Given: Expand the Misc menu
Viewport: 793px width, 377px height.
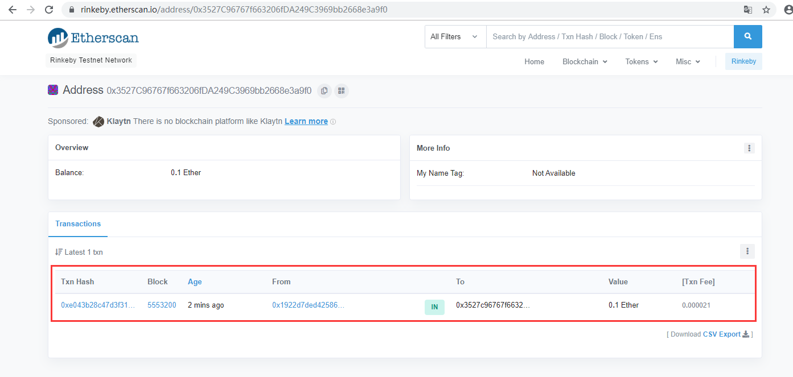Looking at the screenshot, I should click(x=688, y=61).
